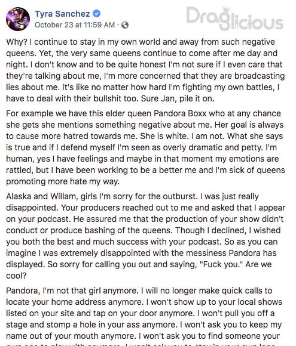Click "promoting more hate my way." line
Screen dimensions: 296x346
click(x=63, y=181)
